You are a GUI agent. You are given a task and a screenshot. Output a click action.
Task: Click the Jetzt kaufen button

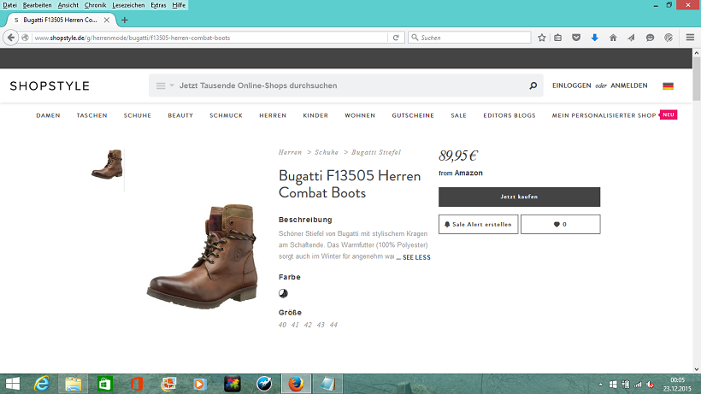click(x=519, y=197)
